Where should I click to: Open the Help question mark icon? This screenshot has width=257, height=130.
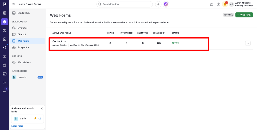pyautogui.click(x=218, y=4)
